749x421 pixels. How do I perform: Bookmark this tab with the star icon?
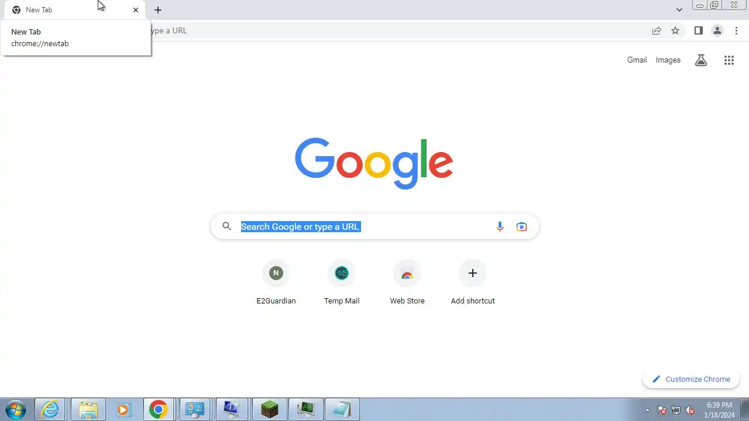[x=675, y=30]
